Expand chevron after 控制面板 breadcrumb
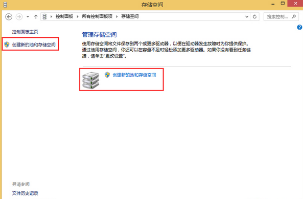Viewport: 303px width, 199px height. pos(78,17)
